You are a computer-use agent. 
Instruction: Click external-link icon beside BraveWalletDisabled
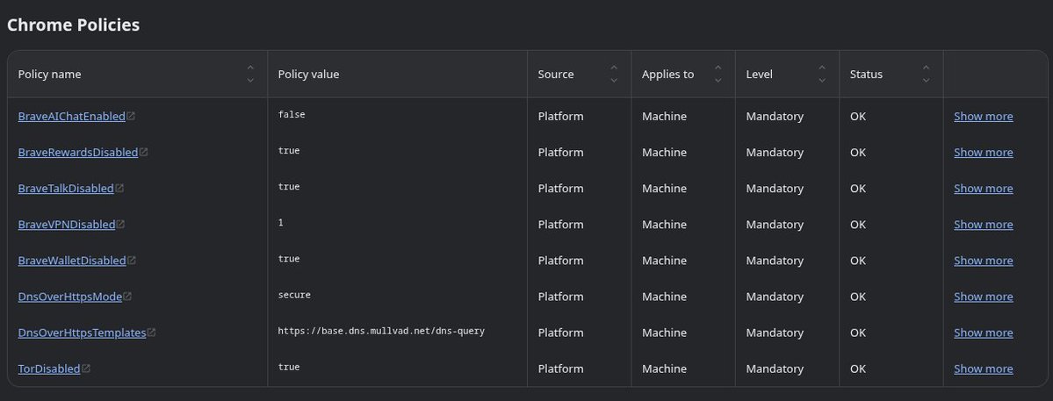132,261
